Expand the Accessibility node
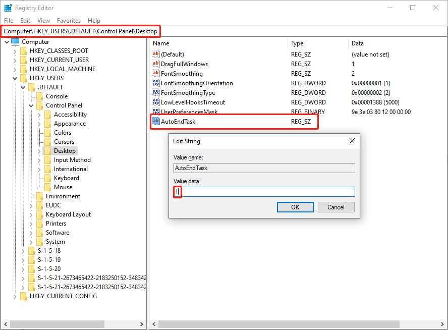Screen dimensions: 448x330 (x=39, y=115)
